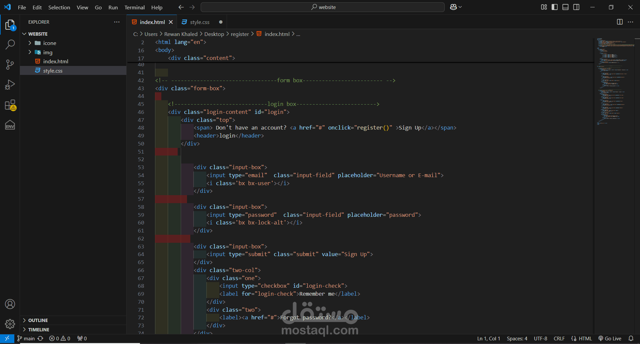This screenshot has height=344, width=640.
Task: Open the Terminal menu
Action: coord(134,7)
